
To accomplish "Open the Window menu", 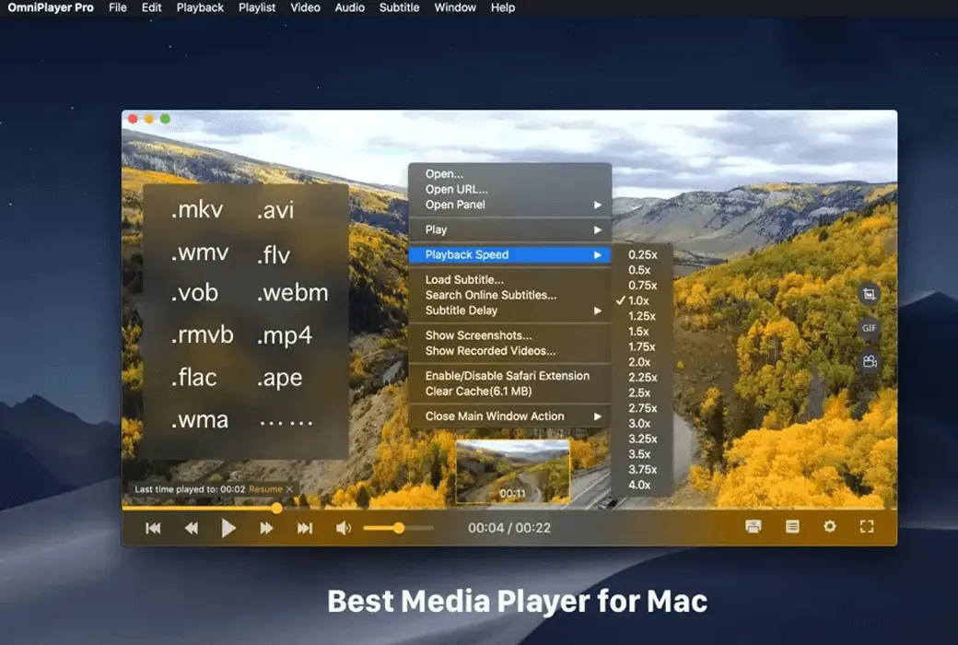I will coord(454,7).
